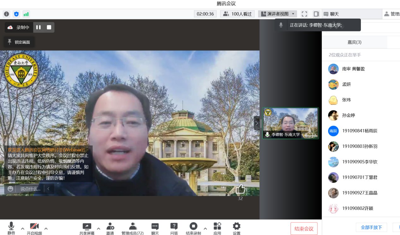Click Lower All Hands (全部手放下) button
400x235 pixels.
(371, 227)
